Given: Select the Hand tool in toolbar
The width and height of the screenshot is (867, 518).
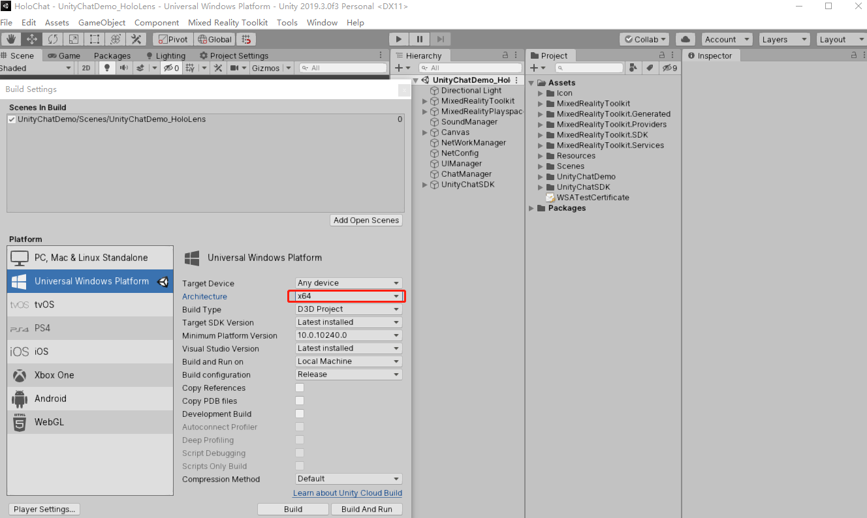Looking at the screenshot, I should pos(10,40).
